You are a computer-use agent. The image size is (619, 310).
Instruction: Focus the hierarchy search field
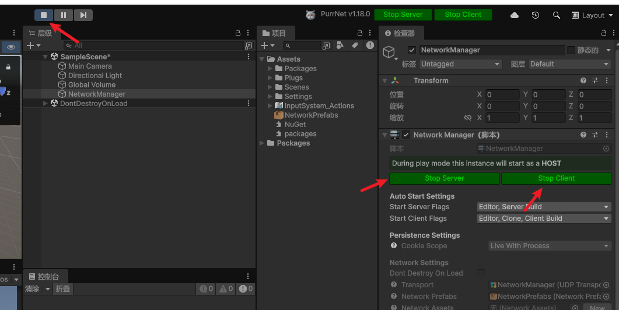pos(154,45)
